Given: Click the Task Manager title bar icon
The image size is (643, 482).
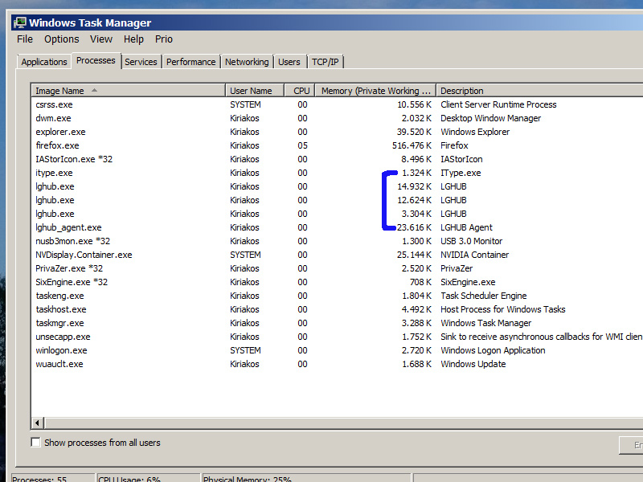Looking at the screenshot, I should point(20,22).
